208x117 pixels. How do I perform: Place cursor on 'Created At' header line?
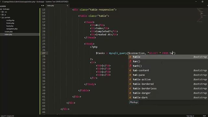pyautogui.click(x=104, y=34)
